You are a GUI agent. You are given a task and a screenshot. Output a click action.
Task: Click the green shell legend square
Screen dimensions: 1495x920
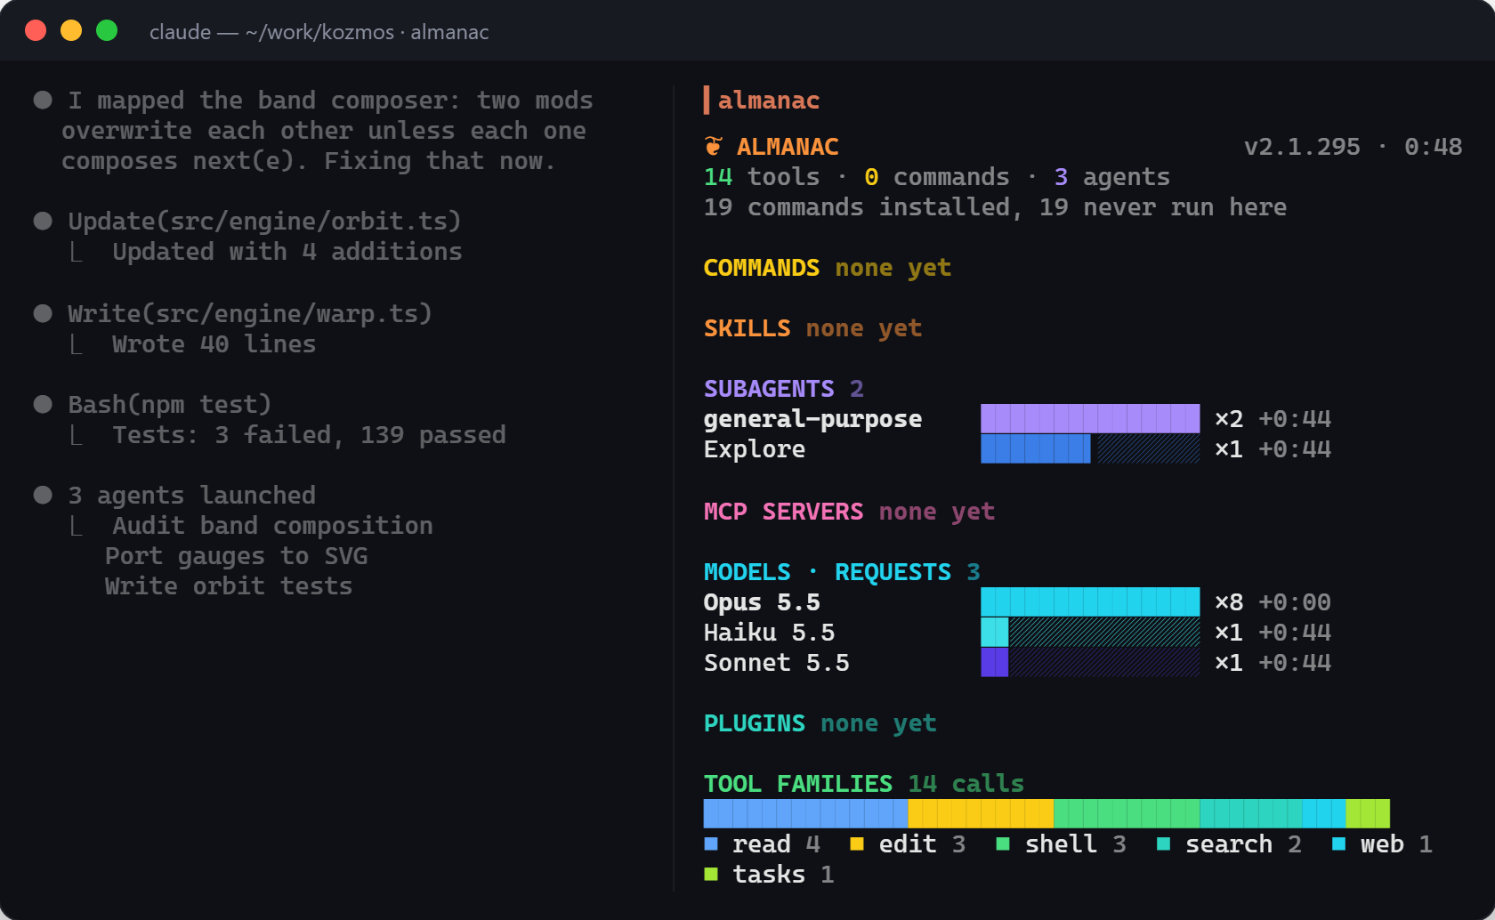point(1003,843)
